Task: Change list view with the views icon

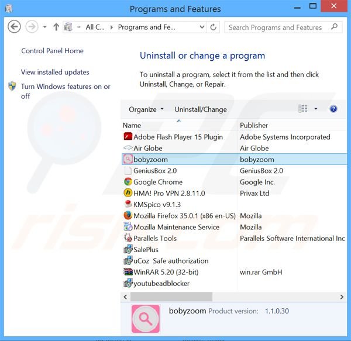Action: (x=303, y=109)
